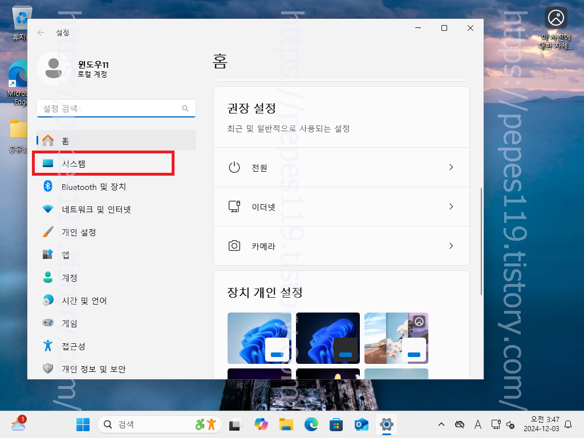Expand the 이더넷 row chevron
Image resolution: width=584 pixels, height=438 pixels.
point(451,206)
